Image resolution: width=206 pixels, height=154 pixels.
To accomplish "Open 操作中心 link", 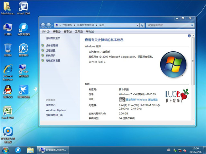I will [51, 105].
